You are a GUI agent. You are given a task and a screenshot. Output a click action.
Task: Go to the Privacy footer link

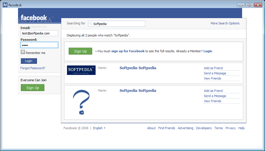tap(230, 128)
